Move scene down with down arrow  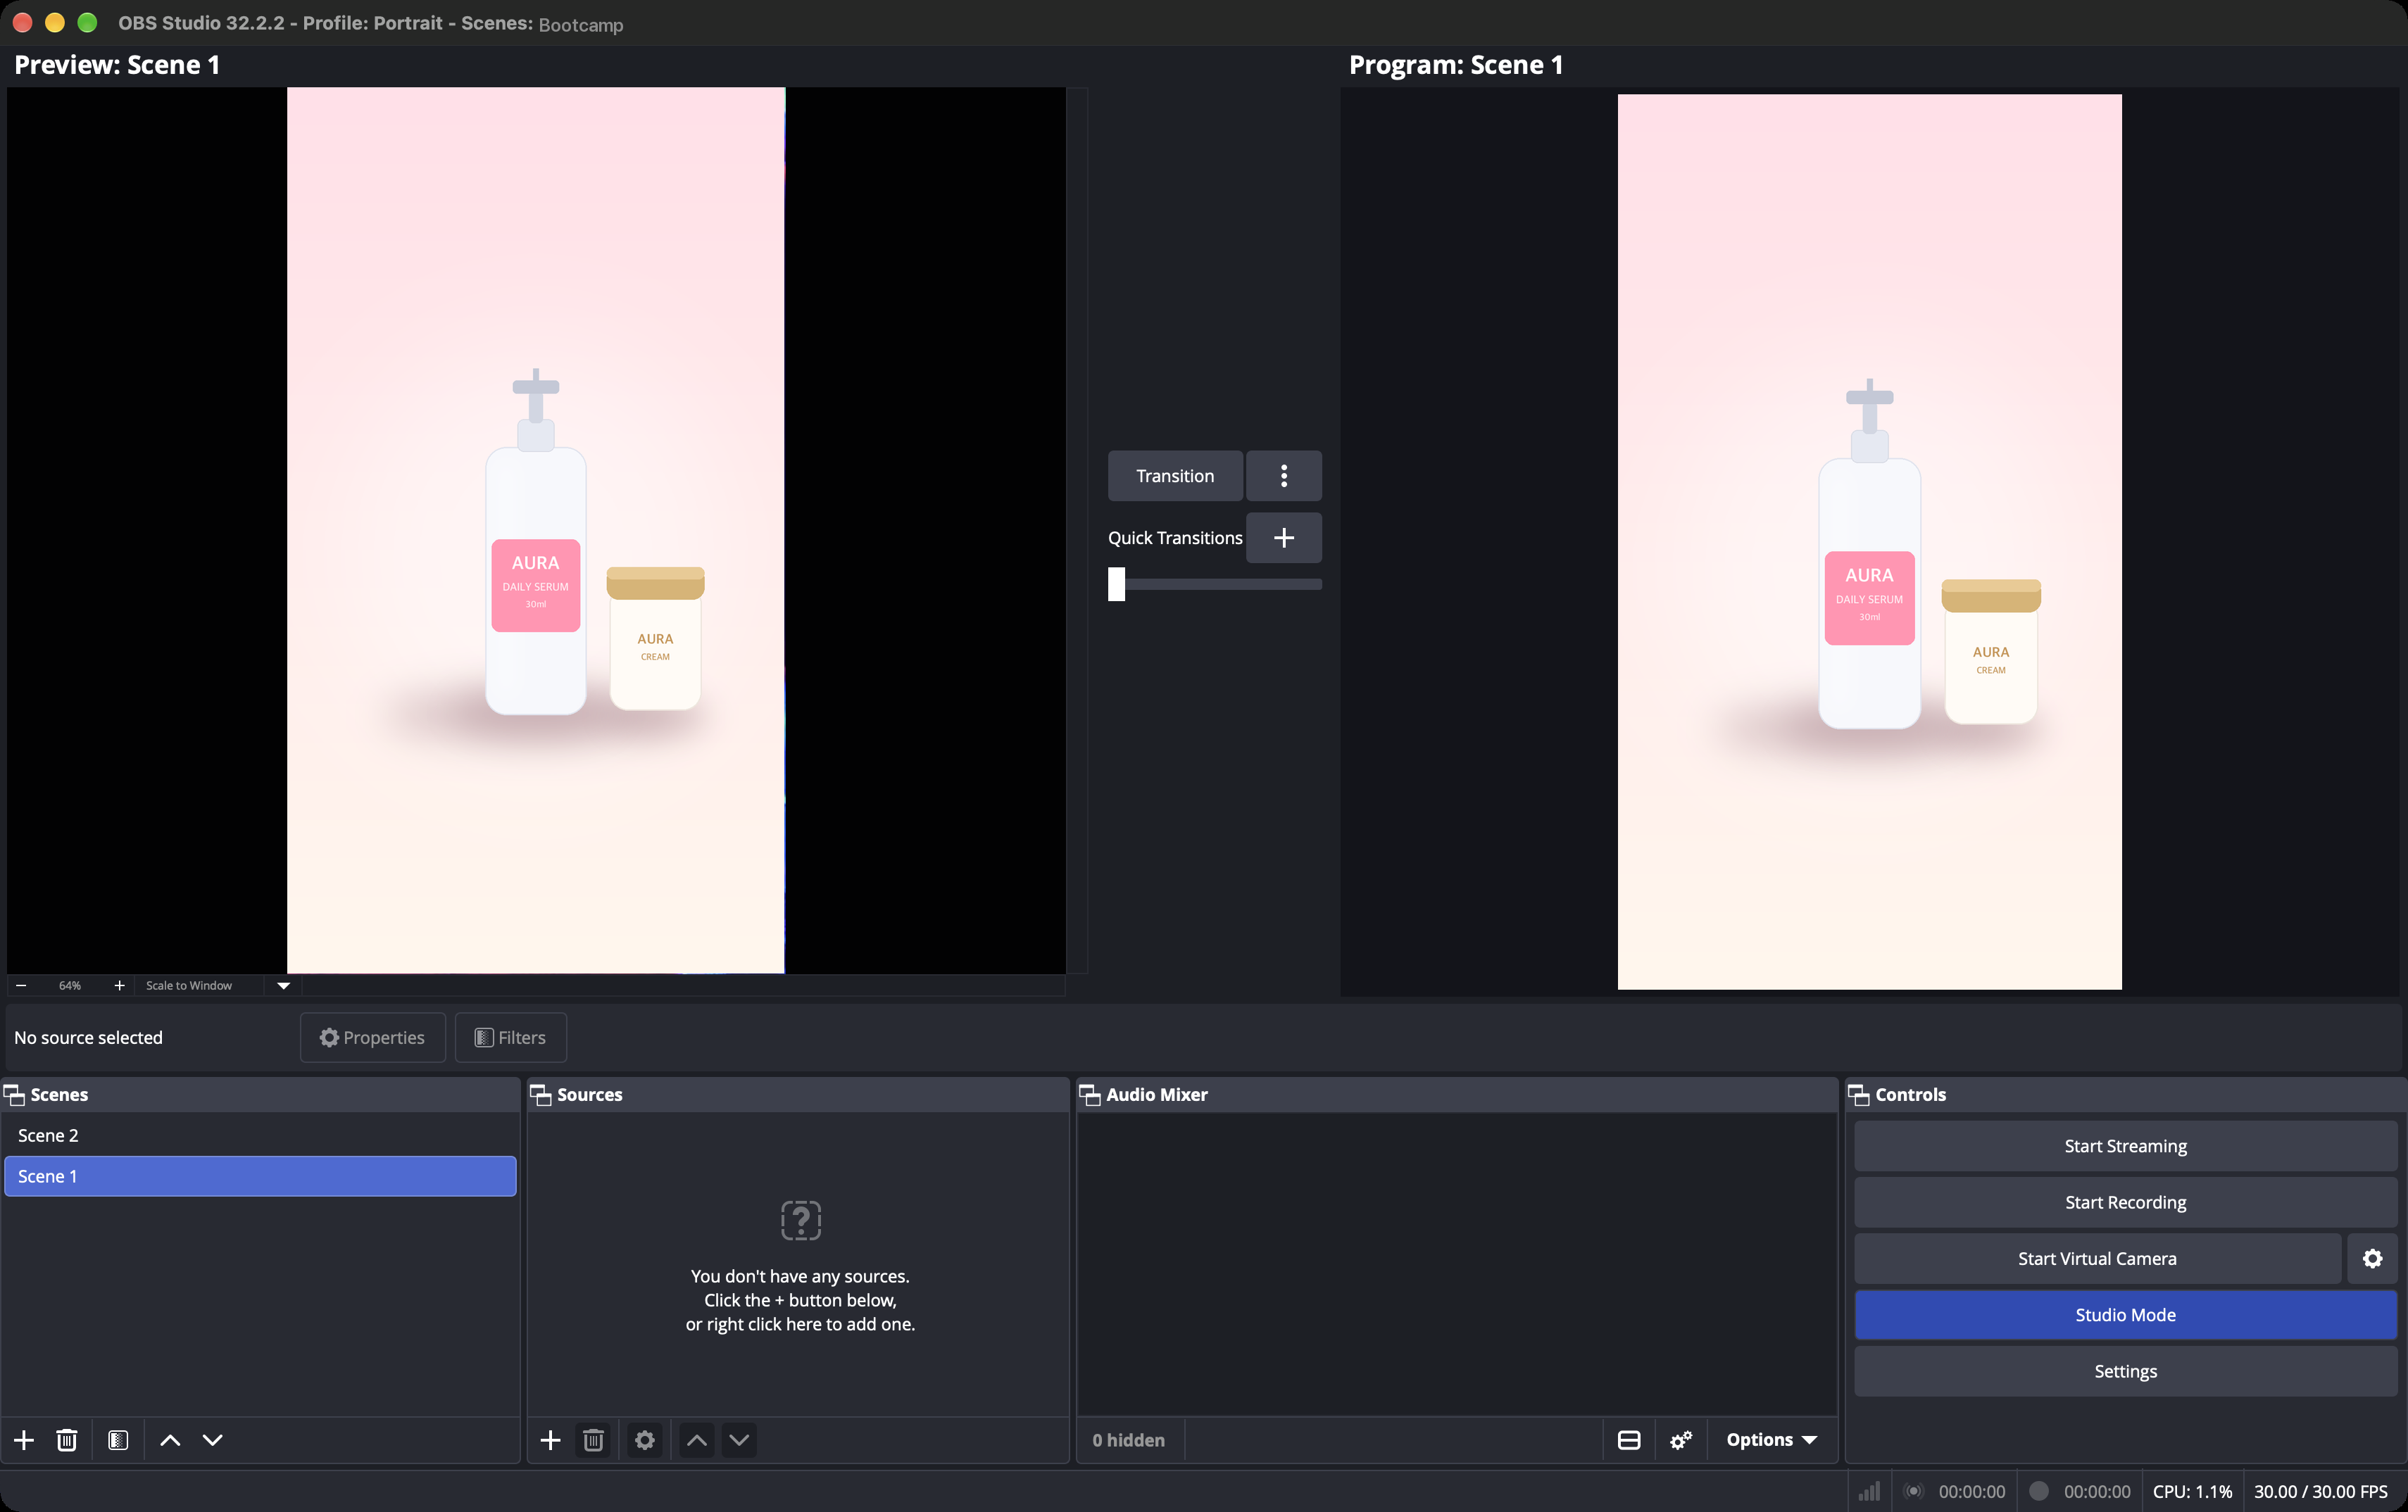click(213, 1440)
